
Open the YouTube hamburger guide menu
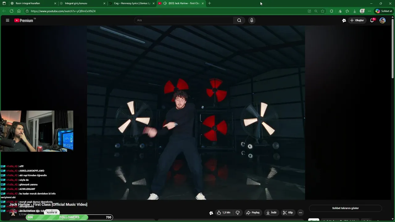click(x=7, y=20)
